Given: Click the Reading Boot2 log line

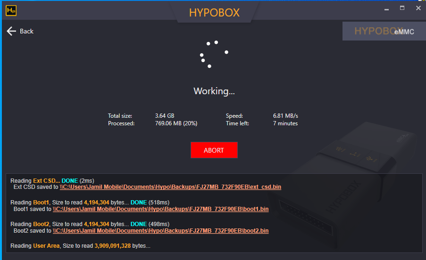Looking at the screenshot, I should tap(90, 224).
